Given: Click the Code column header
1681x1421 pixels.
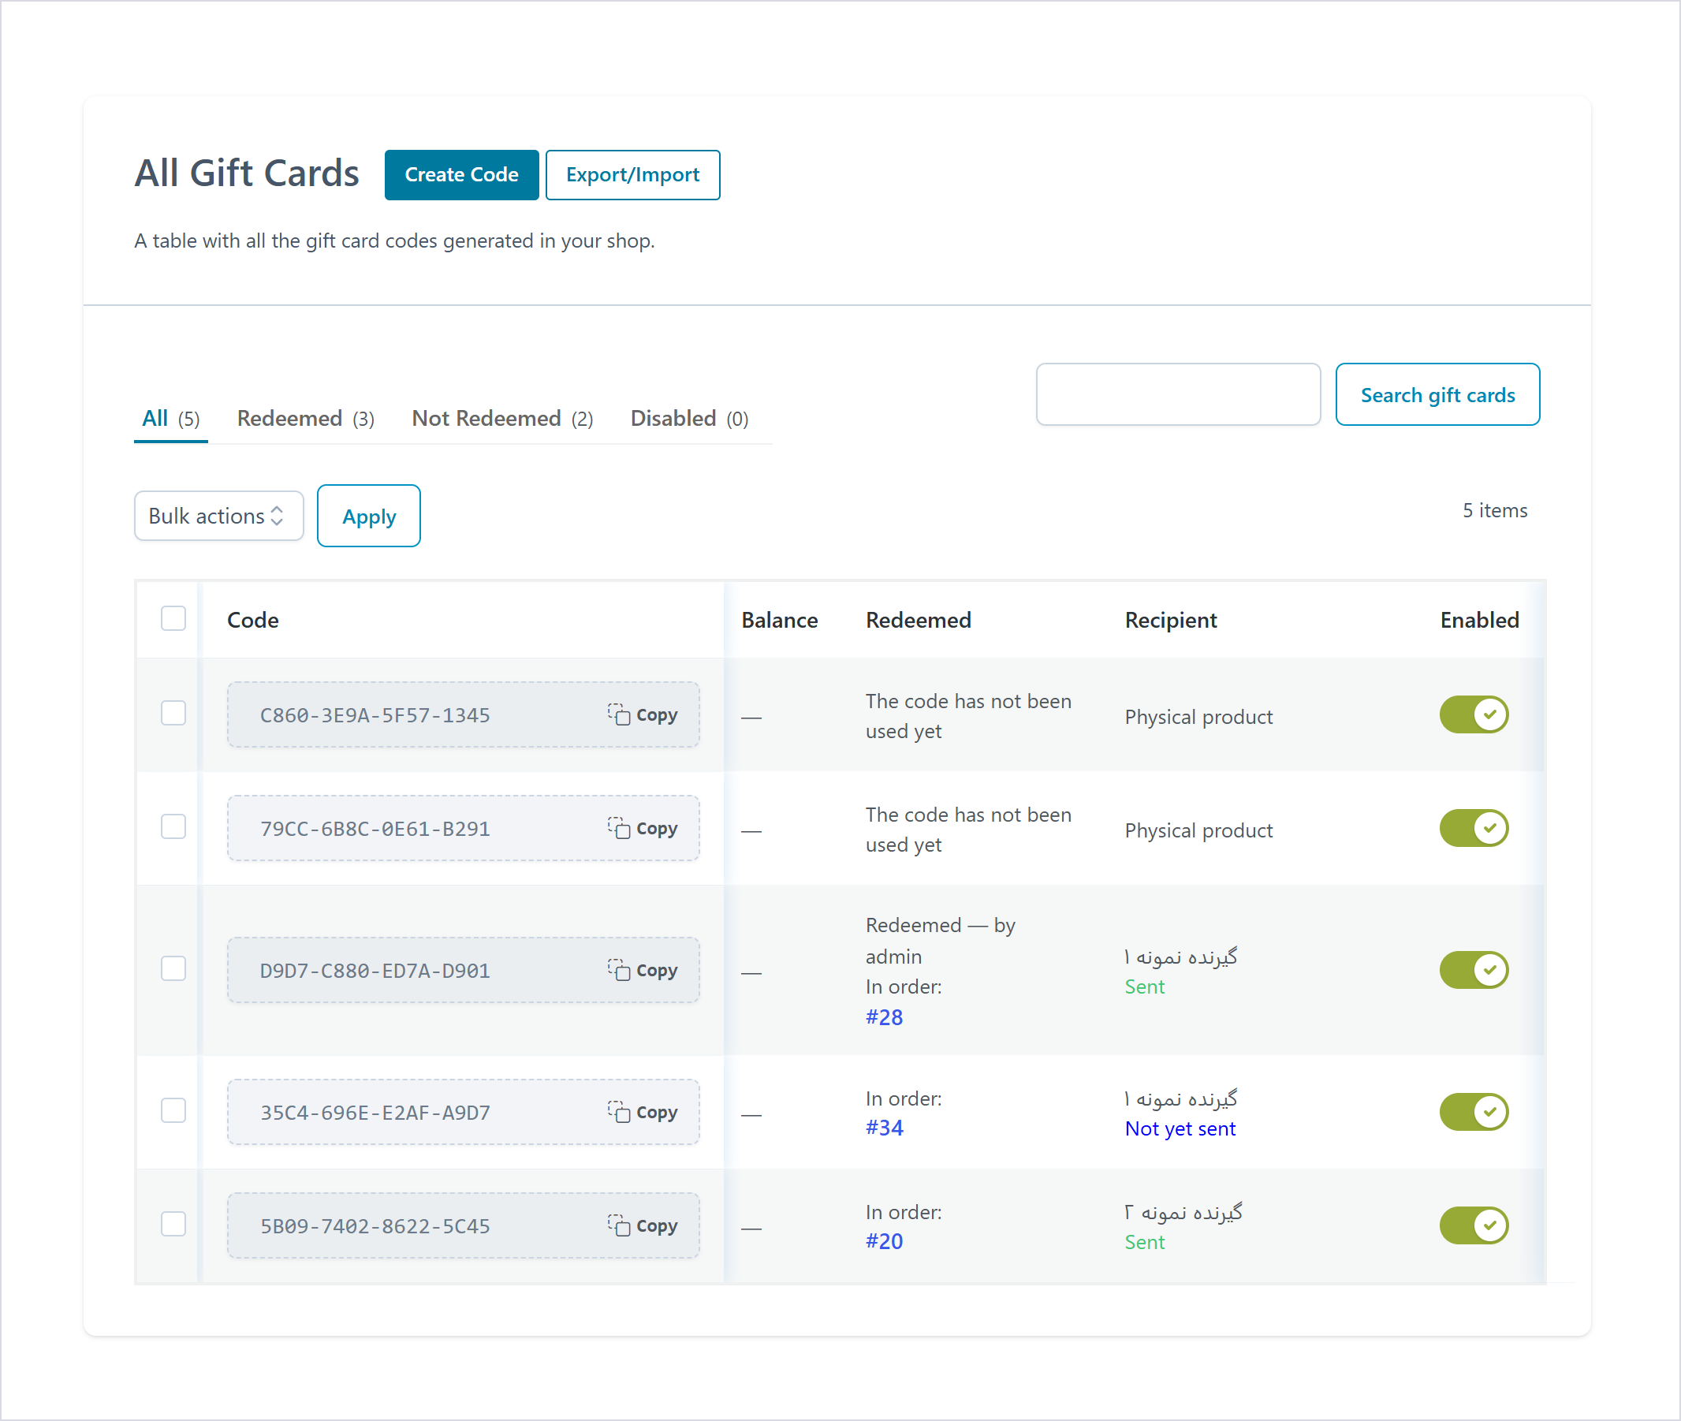Looking at the screenshot, I should (253, 621).
